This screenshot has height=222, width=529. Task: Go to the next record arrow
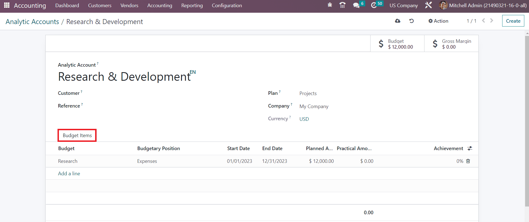(492, 21)
